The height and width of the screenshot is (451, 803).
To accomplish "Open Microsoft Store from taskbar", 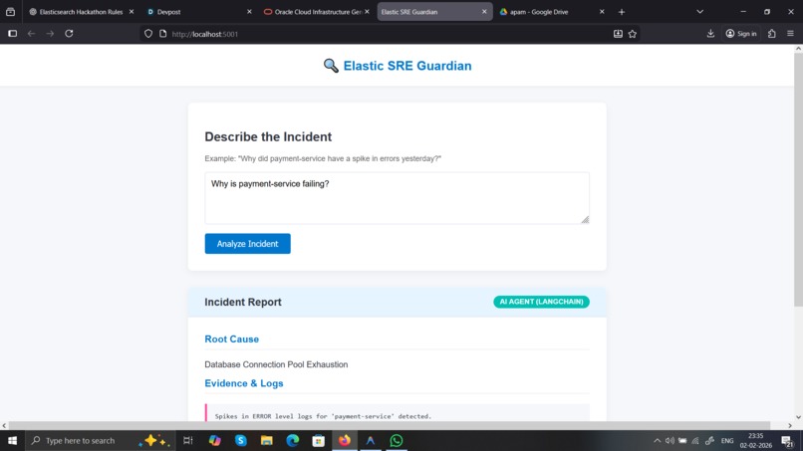I will [319, 440].
